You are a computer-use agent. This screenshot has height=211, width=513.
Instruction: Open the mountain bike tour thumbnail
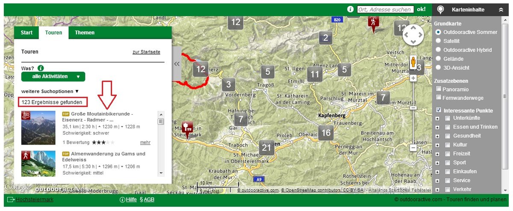click(38, 128)
